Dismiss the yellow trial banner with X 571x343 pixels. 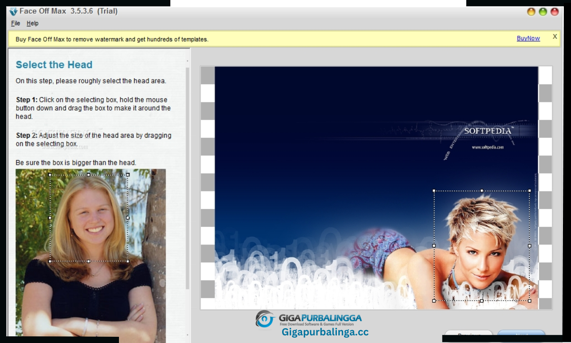555,36
